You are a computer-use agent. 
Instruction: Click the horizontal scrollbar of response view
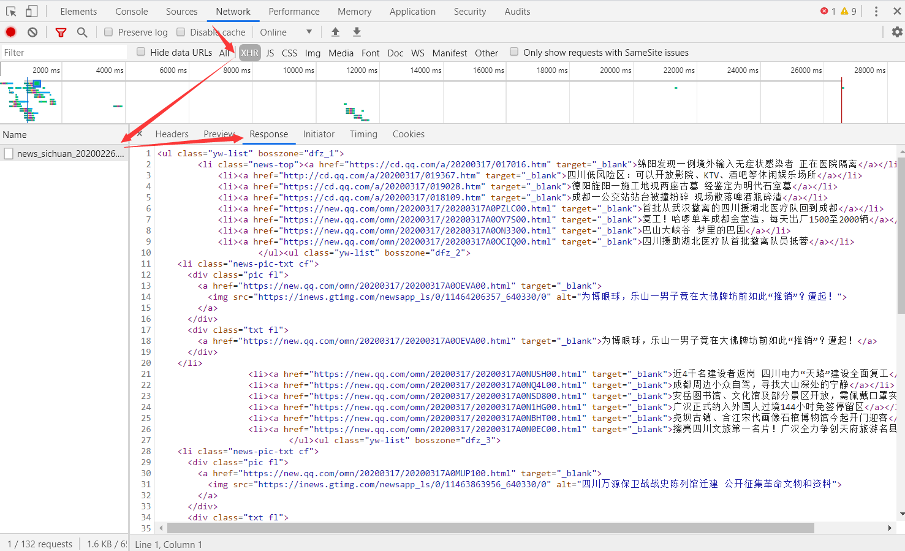tap(490, 528)
